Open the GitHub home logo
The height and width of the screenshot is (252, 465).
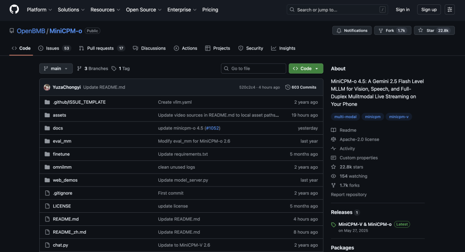14,10
